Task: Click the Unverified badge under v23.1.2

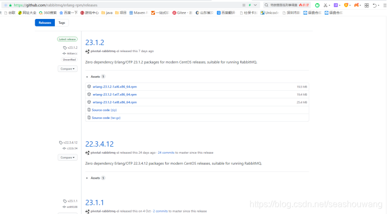Action: [69, 60]
